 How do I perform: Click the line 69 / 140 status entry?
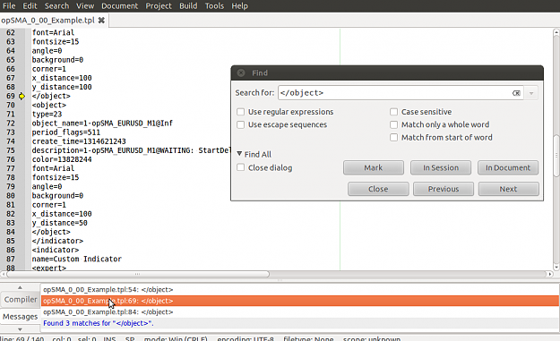(22, 338)
